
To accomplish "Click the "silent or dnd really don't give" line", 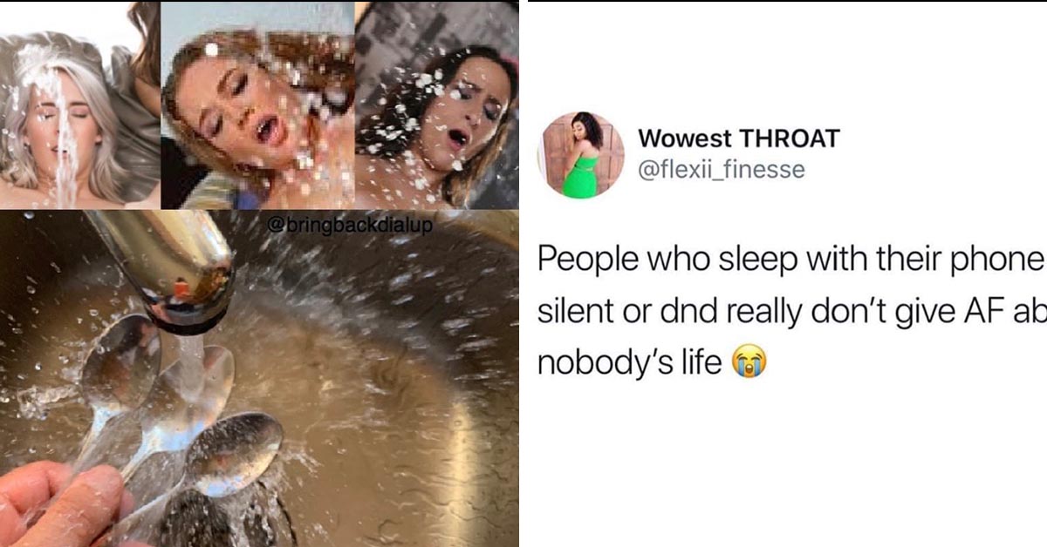I will pyautogui.click(x=791, y=310).
